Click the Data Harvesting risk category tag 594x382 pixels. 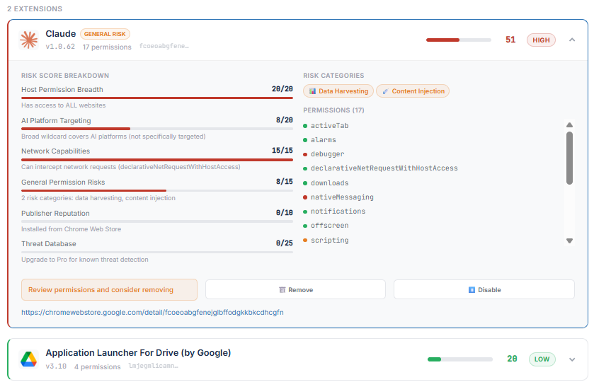(338, 91)
